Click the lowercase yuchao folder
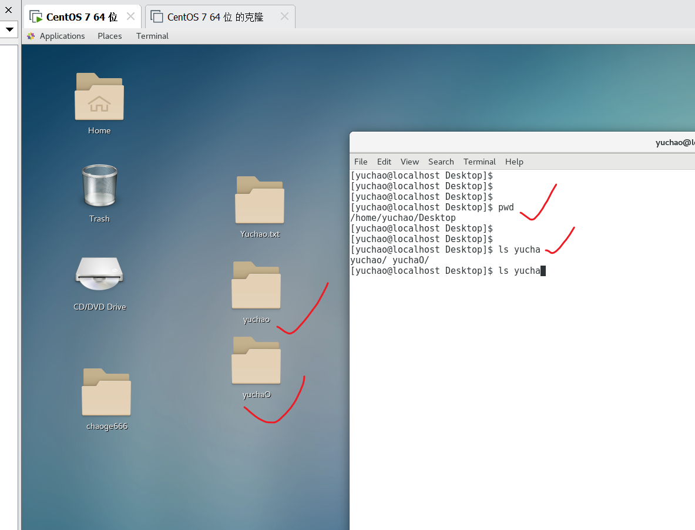Screen dimensions: 695x530 pos(256,286)
